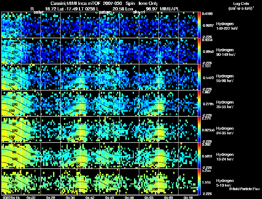Click the 1.667 color scale value

(206, 92)
